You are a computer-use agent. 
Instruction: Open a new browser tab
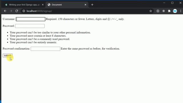[92, 5]
